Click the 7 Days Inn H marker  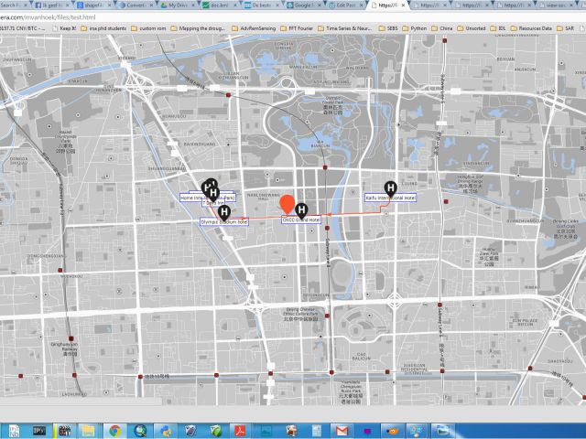click(213, 194)
